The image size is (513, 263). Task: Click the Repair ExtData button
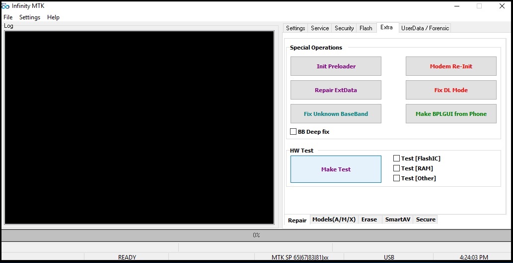coord(336,90)
